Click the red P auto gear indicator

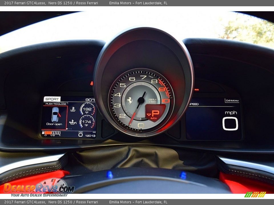pyautogui.click(x=155, y=112)
